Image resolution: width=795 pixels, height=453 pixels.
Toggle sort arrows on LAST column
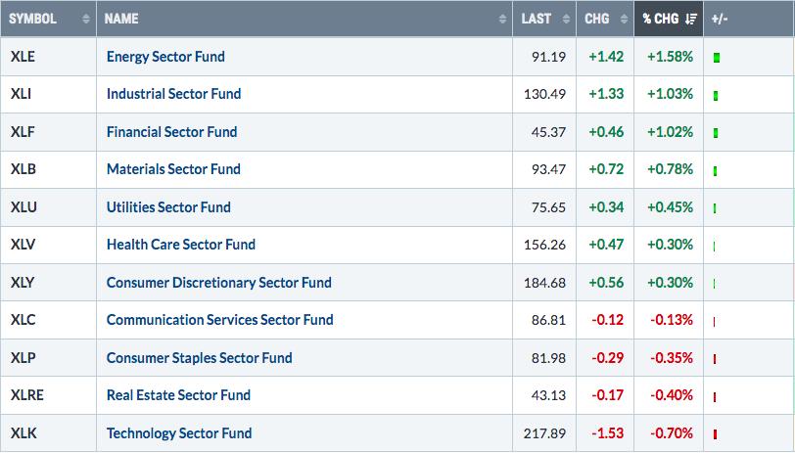[566, 19]
